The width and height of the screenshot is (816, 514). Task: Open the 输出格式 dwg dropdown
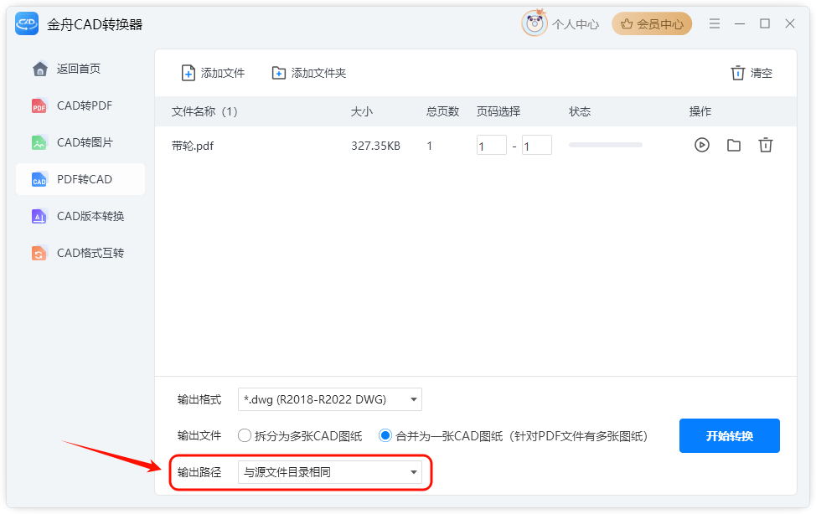click(x=330, y=399)
